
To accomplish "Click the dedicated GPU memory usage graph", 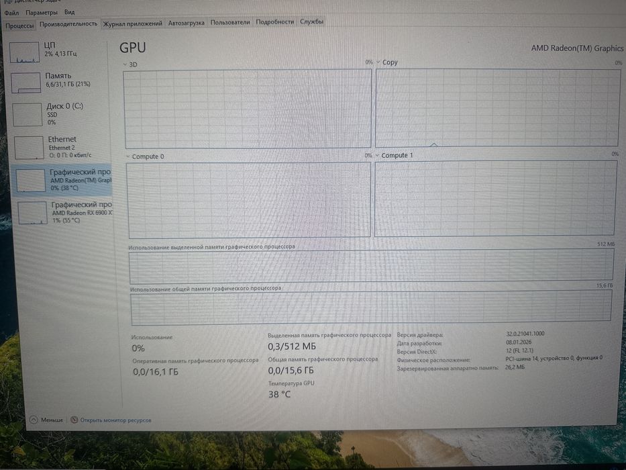I will coord(371,266).
